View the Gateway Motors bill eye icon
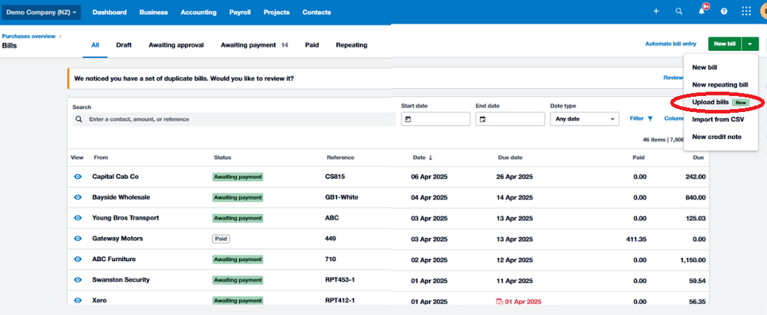Viewport: 767px width, 315px height. (77, 239)
